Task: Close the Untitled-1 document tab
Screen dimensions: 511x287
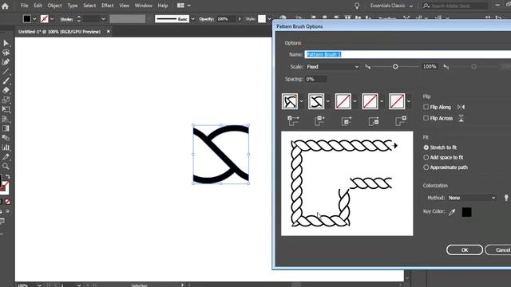Action: [109, 32]
